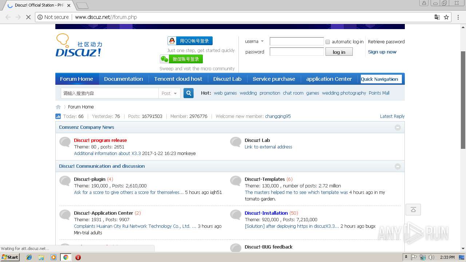Open the Forum Home tab
Viewport: 466px width, 262px height.
click(76, 79)
